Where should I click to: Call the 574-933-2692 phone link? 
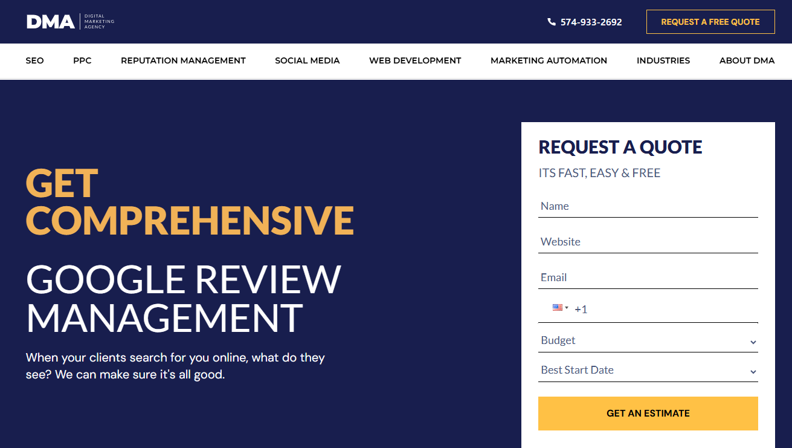(591, 21)
